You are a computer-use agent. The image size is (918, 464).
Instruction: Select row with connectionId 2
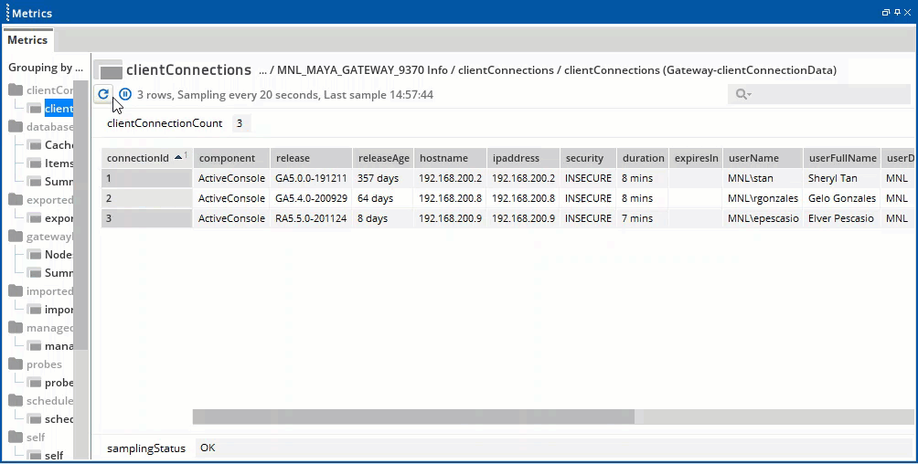tap(146, 198)
